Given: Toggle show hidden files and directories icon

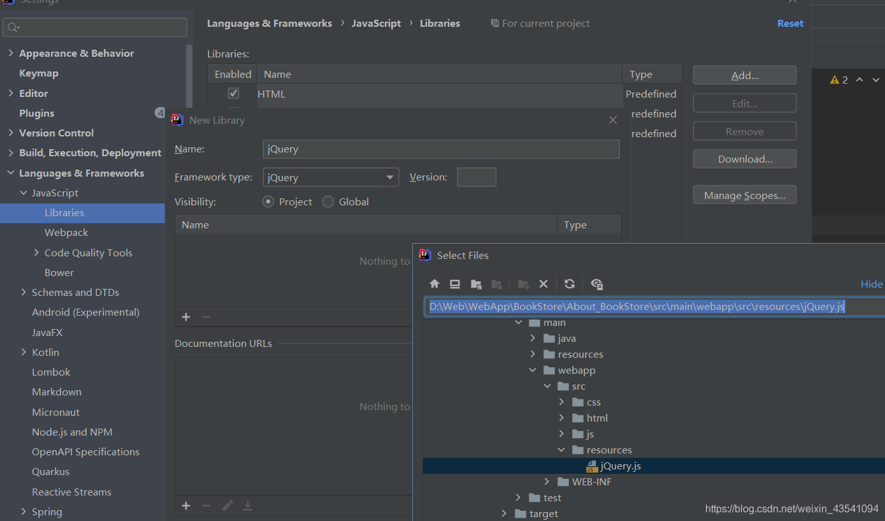Looking at the screenshot, I should click(x=596, y=284).
